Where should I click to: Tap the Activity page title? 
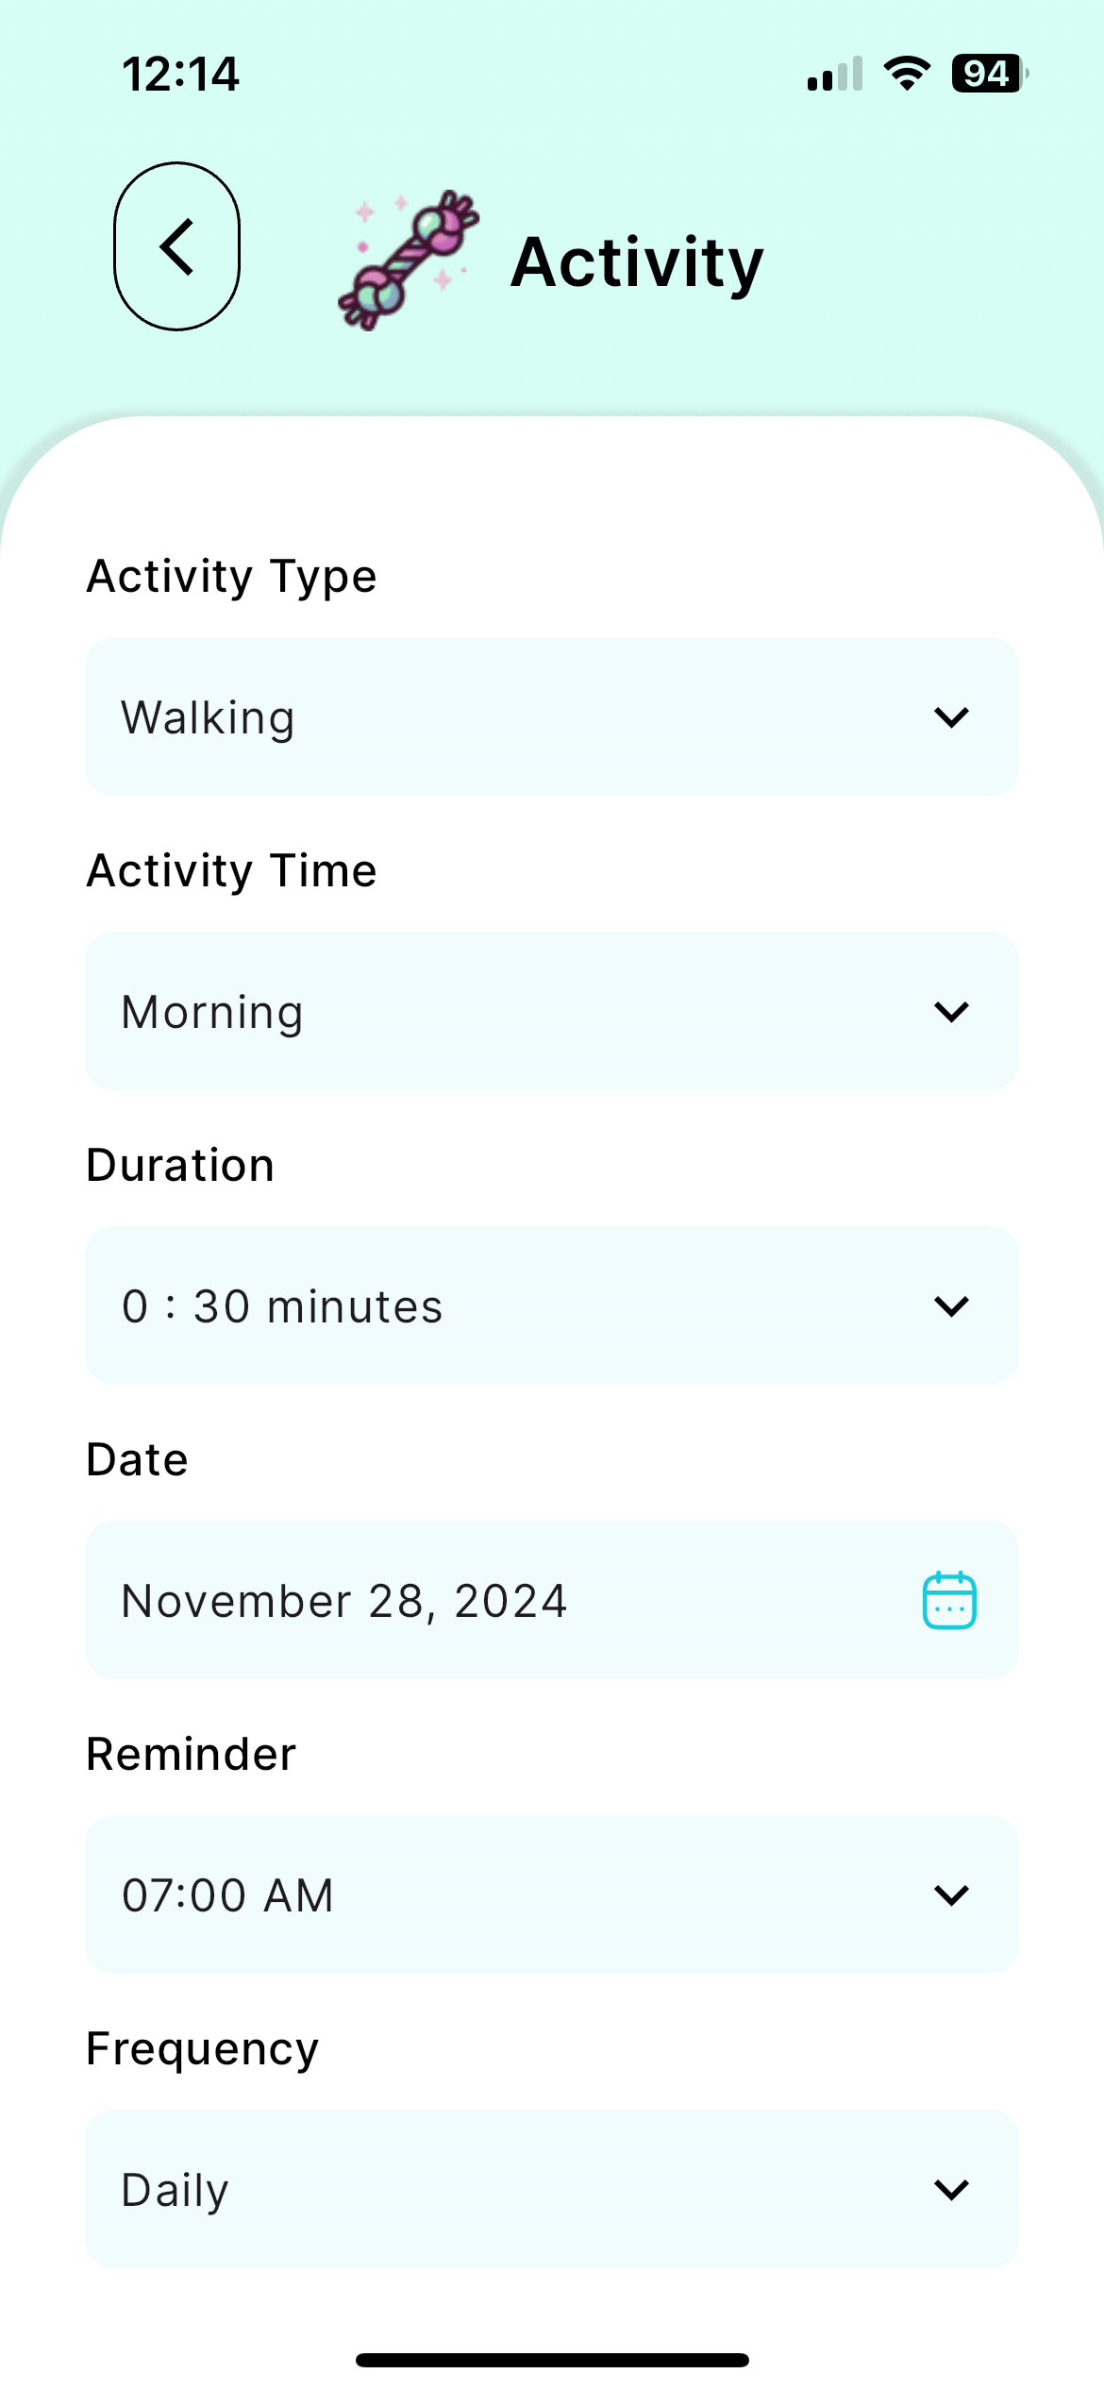637,264
